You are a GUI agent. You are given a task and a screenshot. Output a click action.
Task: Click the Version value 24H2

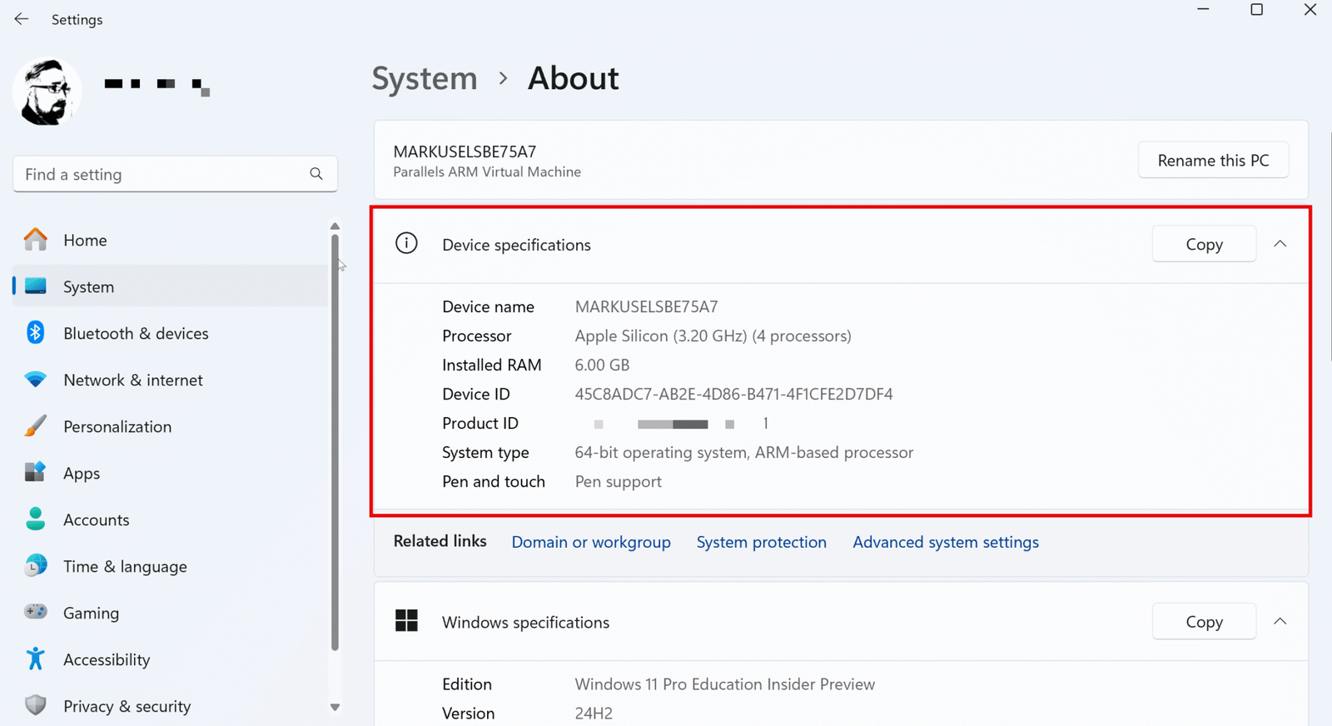tap(594, 713)
